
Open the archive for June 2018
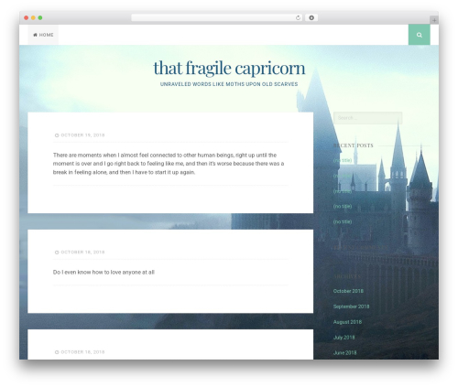pyautogui.click(x=344, y=353)
